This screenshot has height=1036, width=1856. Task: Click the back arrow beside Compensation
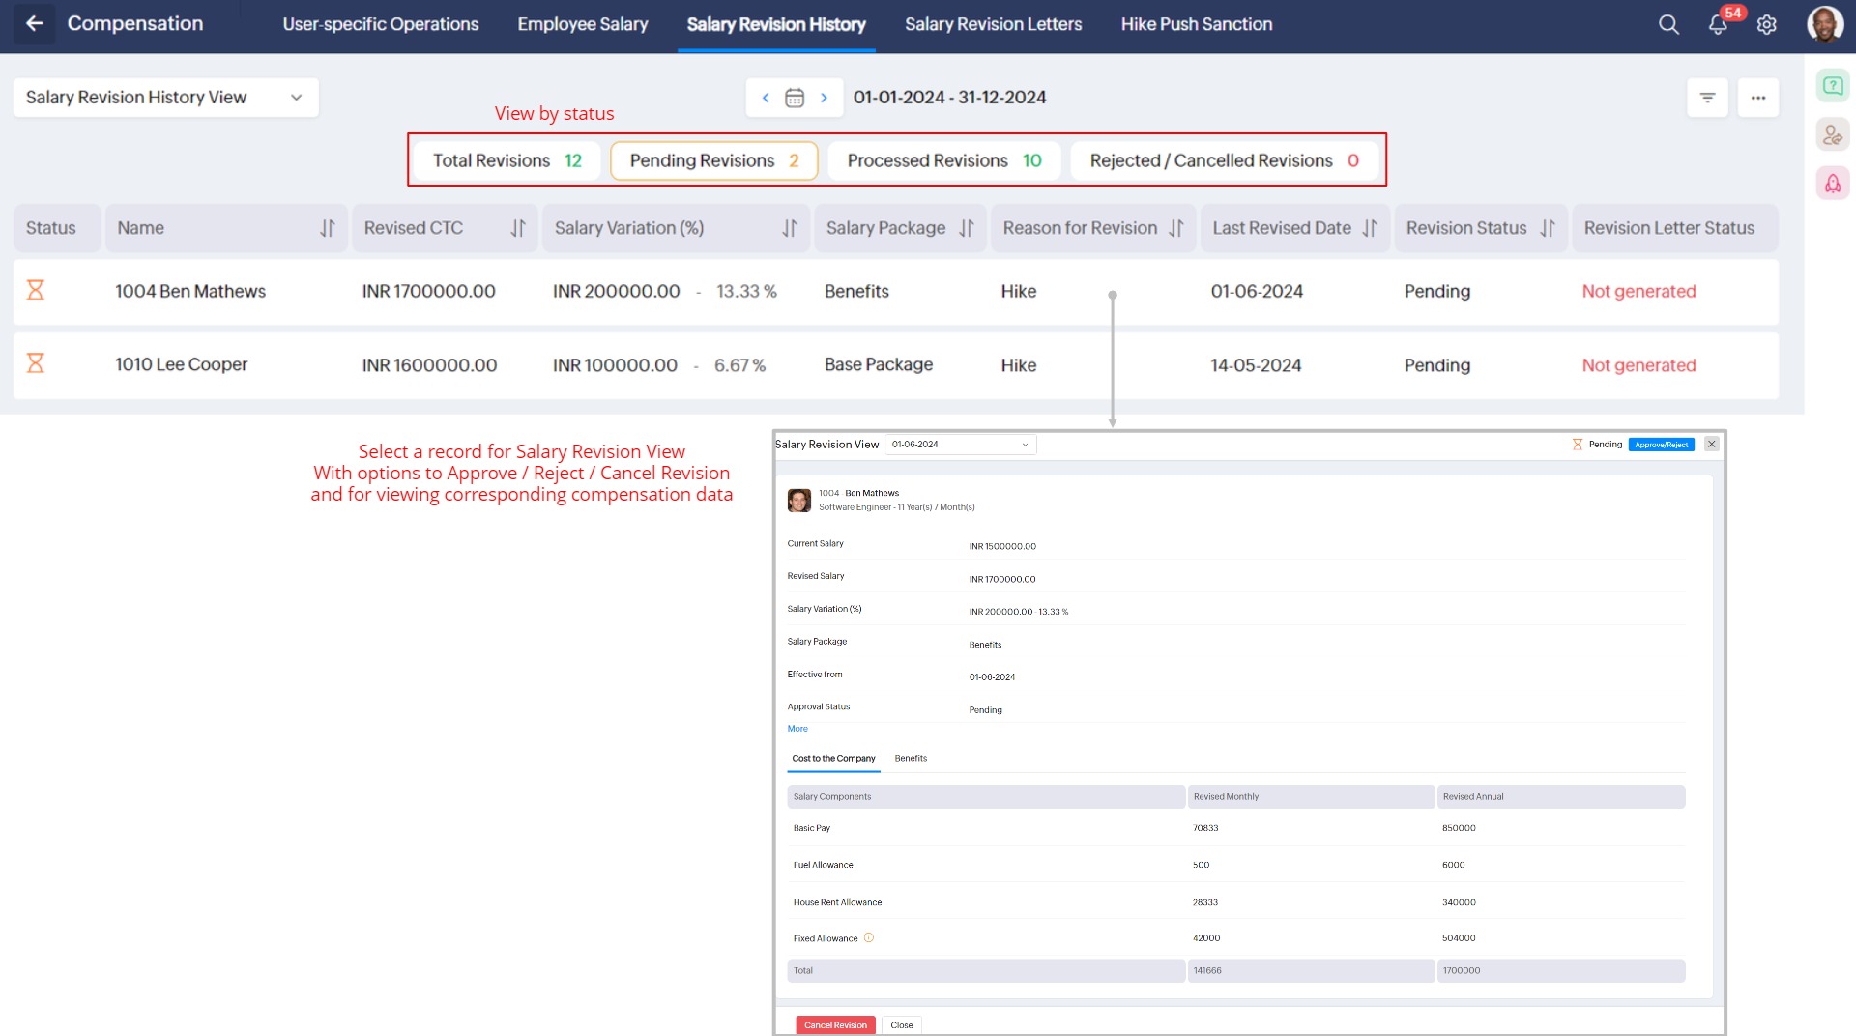(35, 24)
